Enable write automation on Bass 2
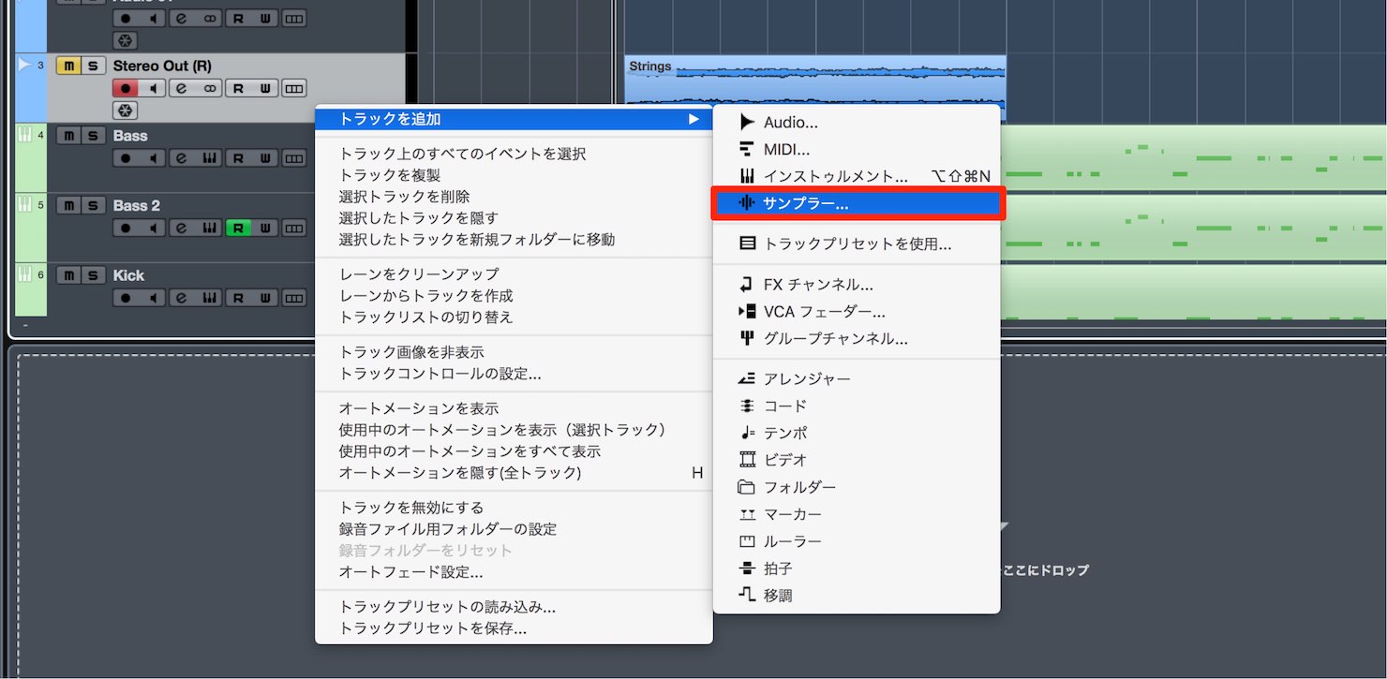The height and width of the screenshot is (679, 1387). click(x=266, y=228)
